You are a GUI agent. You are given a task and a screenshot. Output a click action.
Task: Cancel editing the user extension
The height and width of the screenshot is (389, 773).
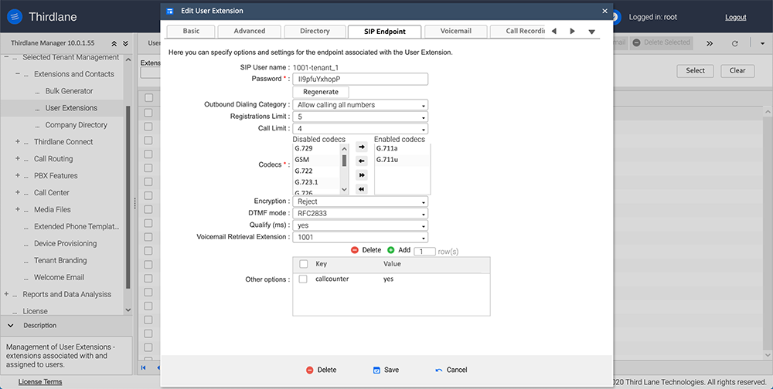[451, 370]
